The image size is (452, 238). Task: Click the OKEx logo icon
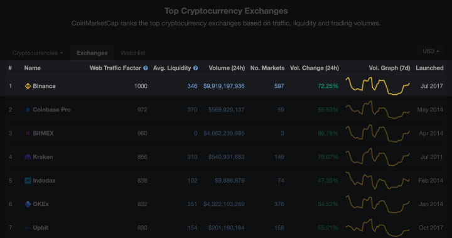click(x=28, y=204)
